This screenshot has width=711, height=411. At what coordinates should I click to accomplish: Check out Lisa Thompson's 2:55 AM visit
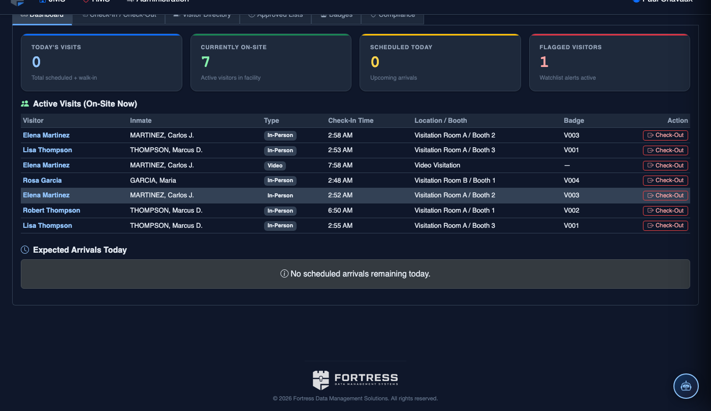click(x=665, y=225)
